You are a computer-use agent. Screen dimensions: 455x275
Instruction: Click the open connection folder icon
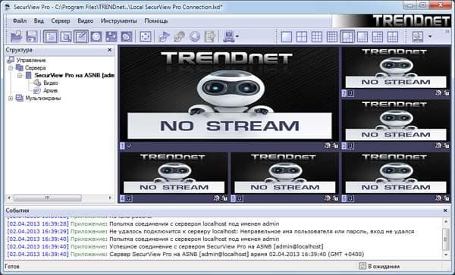[16, 36]
